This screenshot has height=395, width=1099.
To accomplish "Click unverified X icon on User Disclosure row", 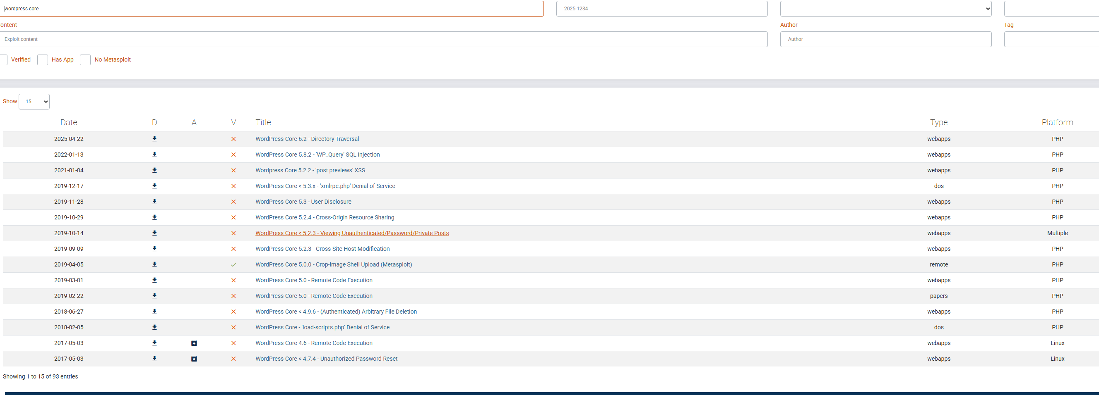I will pyautogui.click(x=233, y=202).
